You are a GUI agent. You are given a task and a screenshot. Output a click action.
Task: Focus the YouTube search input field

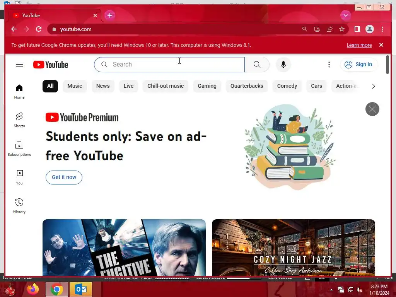(x=169, y=65)
